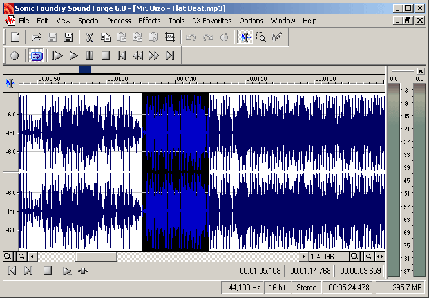Create a new file with New icon
429x298 pixels.
pyautogui.click(x=15, y=37)
